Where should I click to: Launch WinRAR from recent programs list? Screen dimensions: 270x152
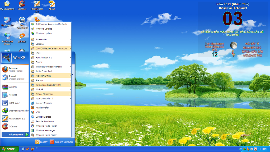pos(15,87)
